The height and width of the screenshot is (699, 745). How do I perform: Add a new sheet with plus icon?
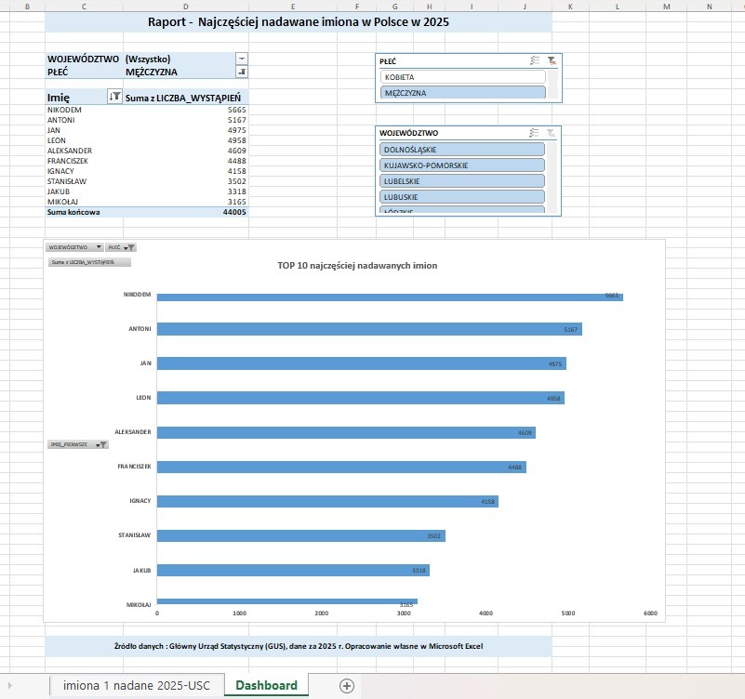coord(347,686)
